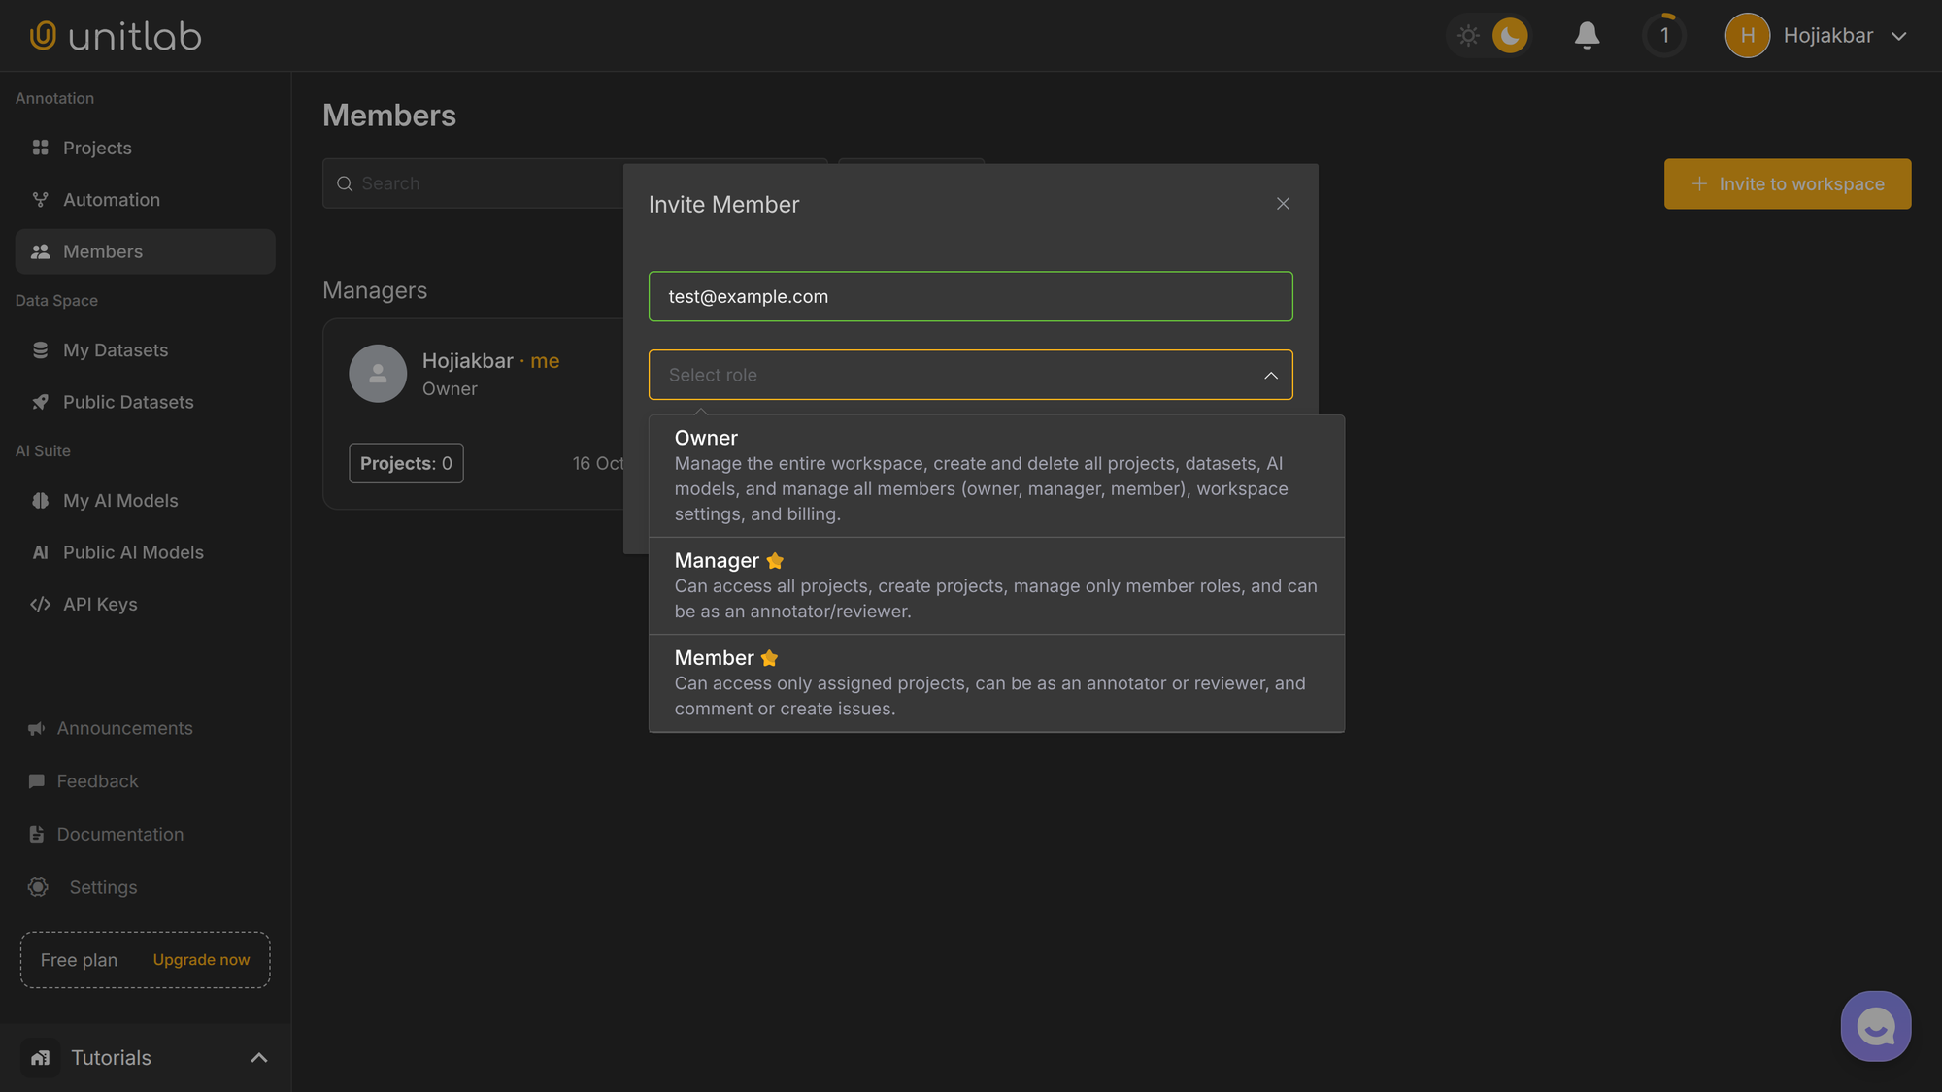The height and width of the screenshot is (1092, 1942).
Task: Close the Invite Member dialog
Action: tap(1283, 204)
